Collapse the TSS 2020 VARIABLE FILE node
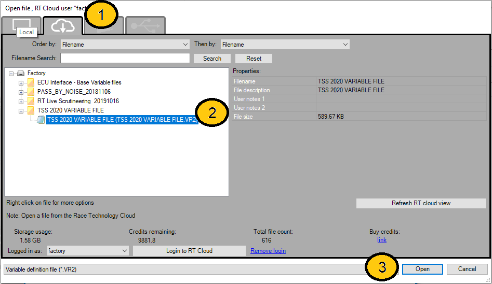 coord(21,110)
